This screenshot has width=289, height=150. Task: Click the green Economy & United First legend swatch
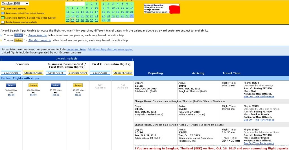[3, 18]
